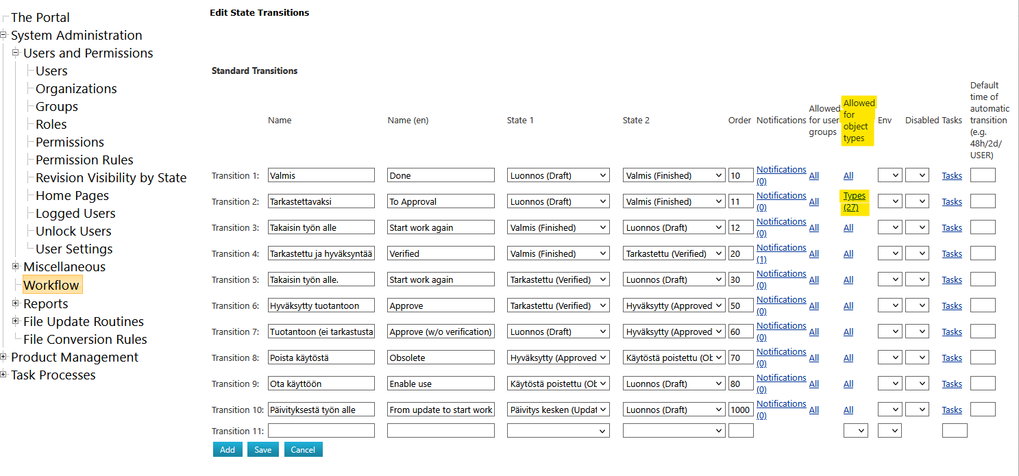Expand the Miscellaneous tree node
Image resolution: width=1019 pixels, height=476 pixels.
click(x=16, y=266)
